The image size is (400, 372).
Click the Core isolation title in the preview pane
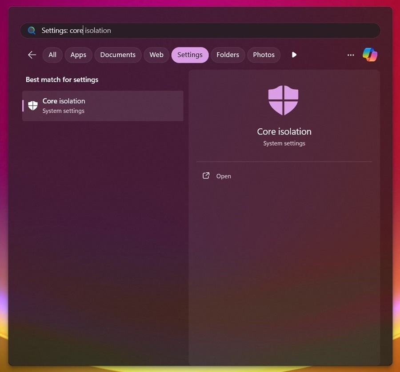(284, 131)
